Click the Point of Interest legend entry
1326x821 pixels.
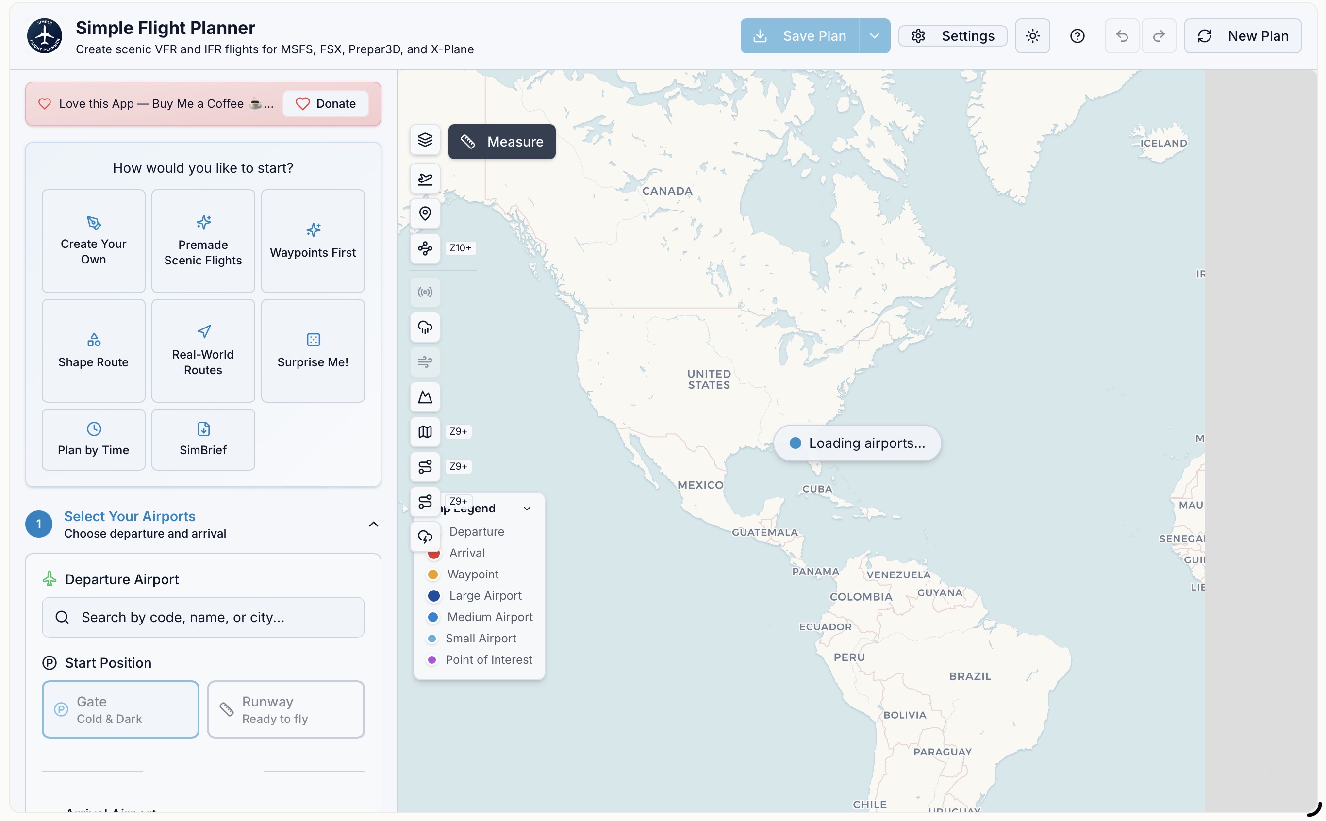(480, 660)
